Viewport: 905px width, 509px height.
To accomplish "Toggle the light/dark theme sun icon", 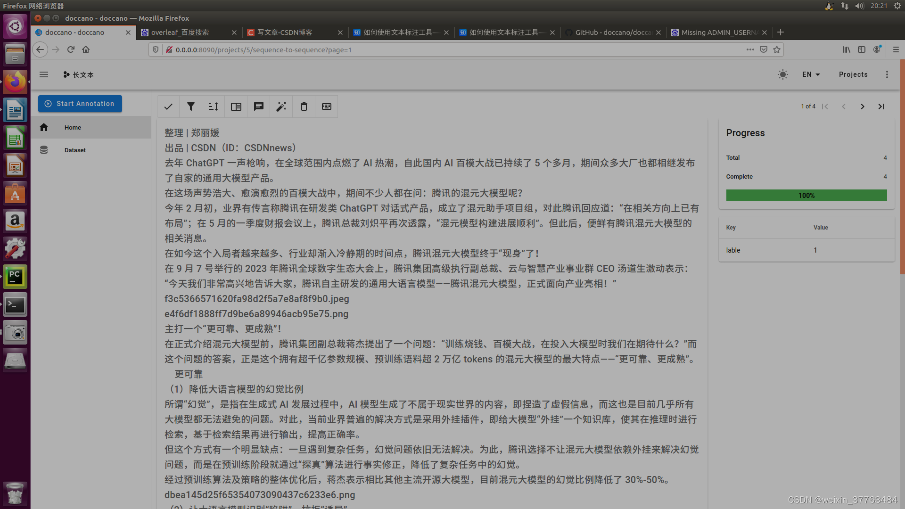I will [783, 74].
